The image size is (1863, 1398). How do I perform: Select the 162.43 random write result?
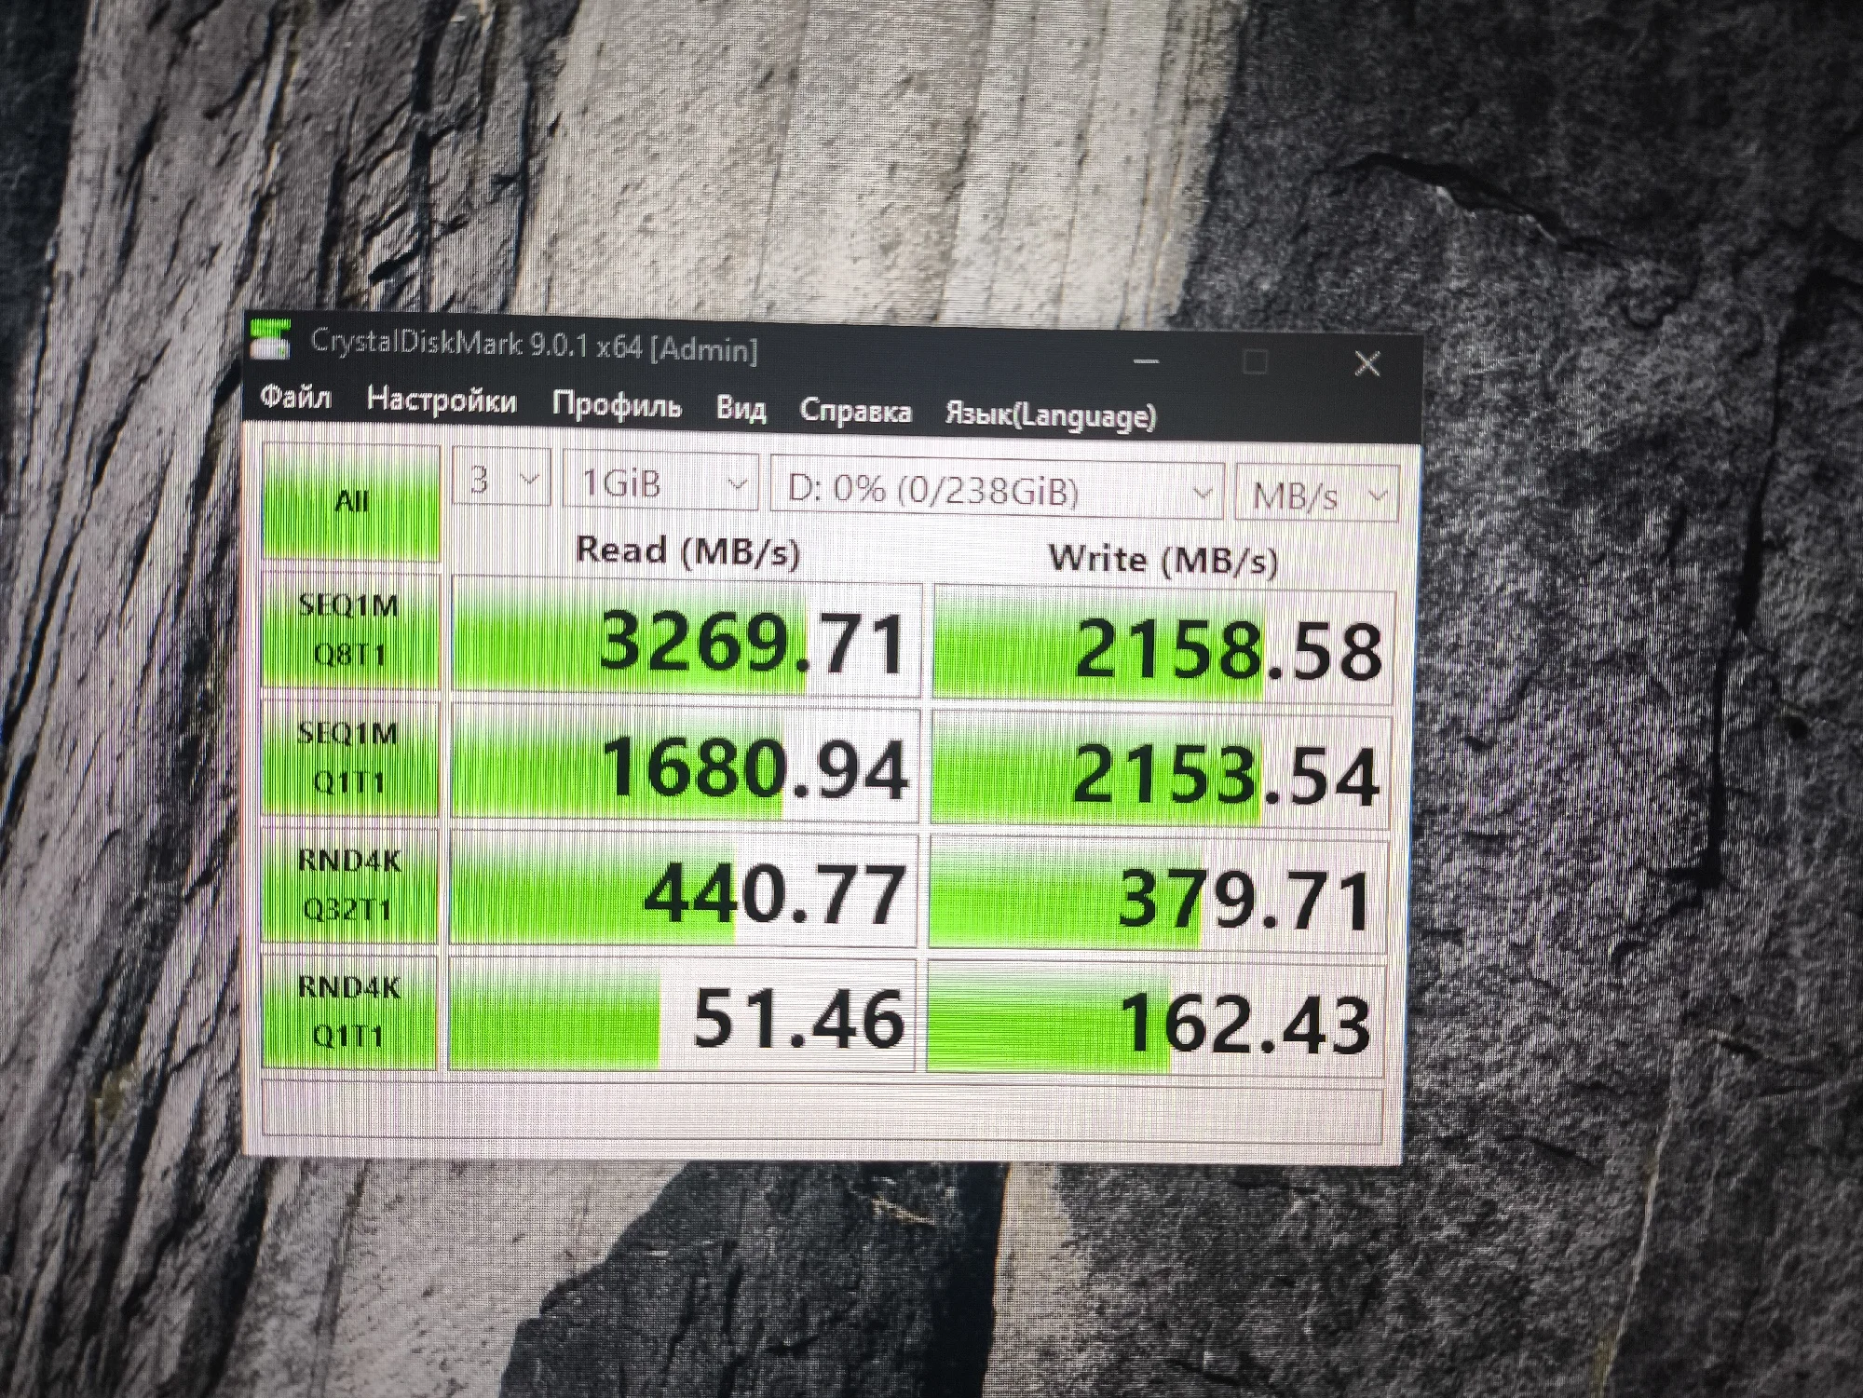pyautogui.click(x=1156, y=1021)
